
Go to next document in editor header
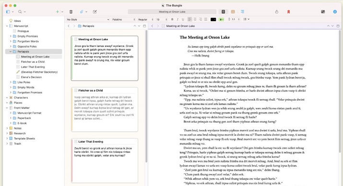click(x=333, y=26)
